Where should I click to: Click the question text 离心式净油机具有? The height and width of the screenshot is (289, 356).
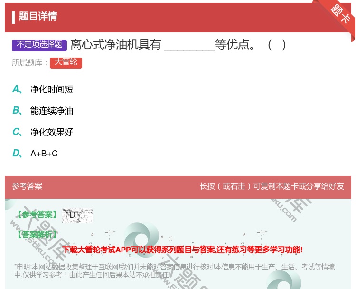(x=116, y=45)
